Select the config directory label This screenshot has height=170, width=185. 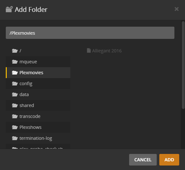click(x=26, y=84)
